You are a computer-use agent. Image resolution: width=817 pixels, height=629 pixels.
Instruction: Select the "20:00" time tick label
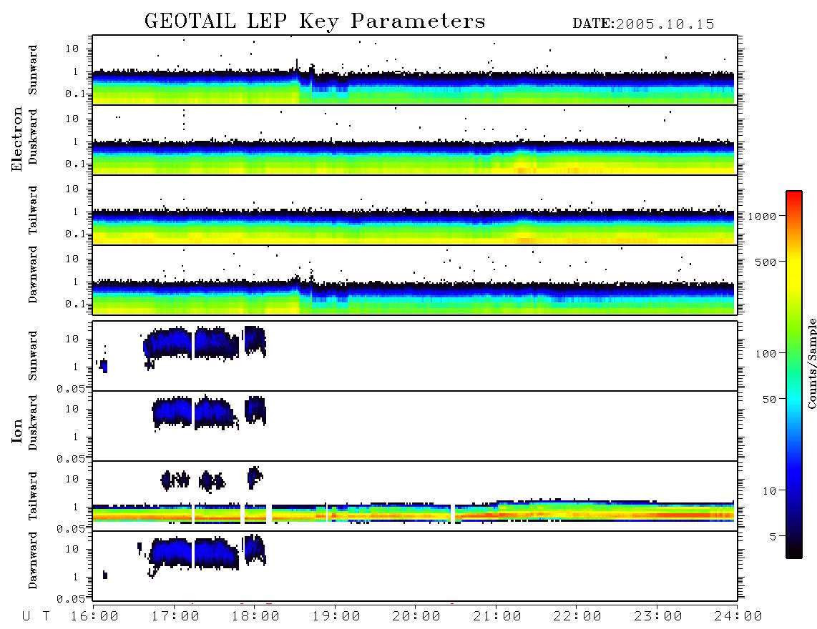point(416,617)
